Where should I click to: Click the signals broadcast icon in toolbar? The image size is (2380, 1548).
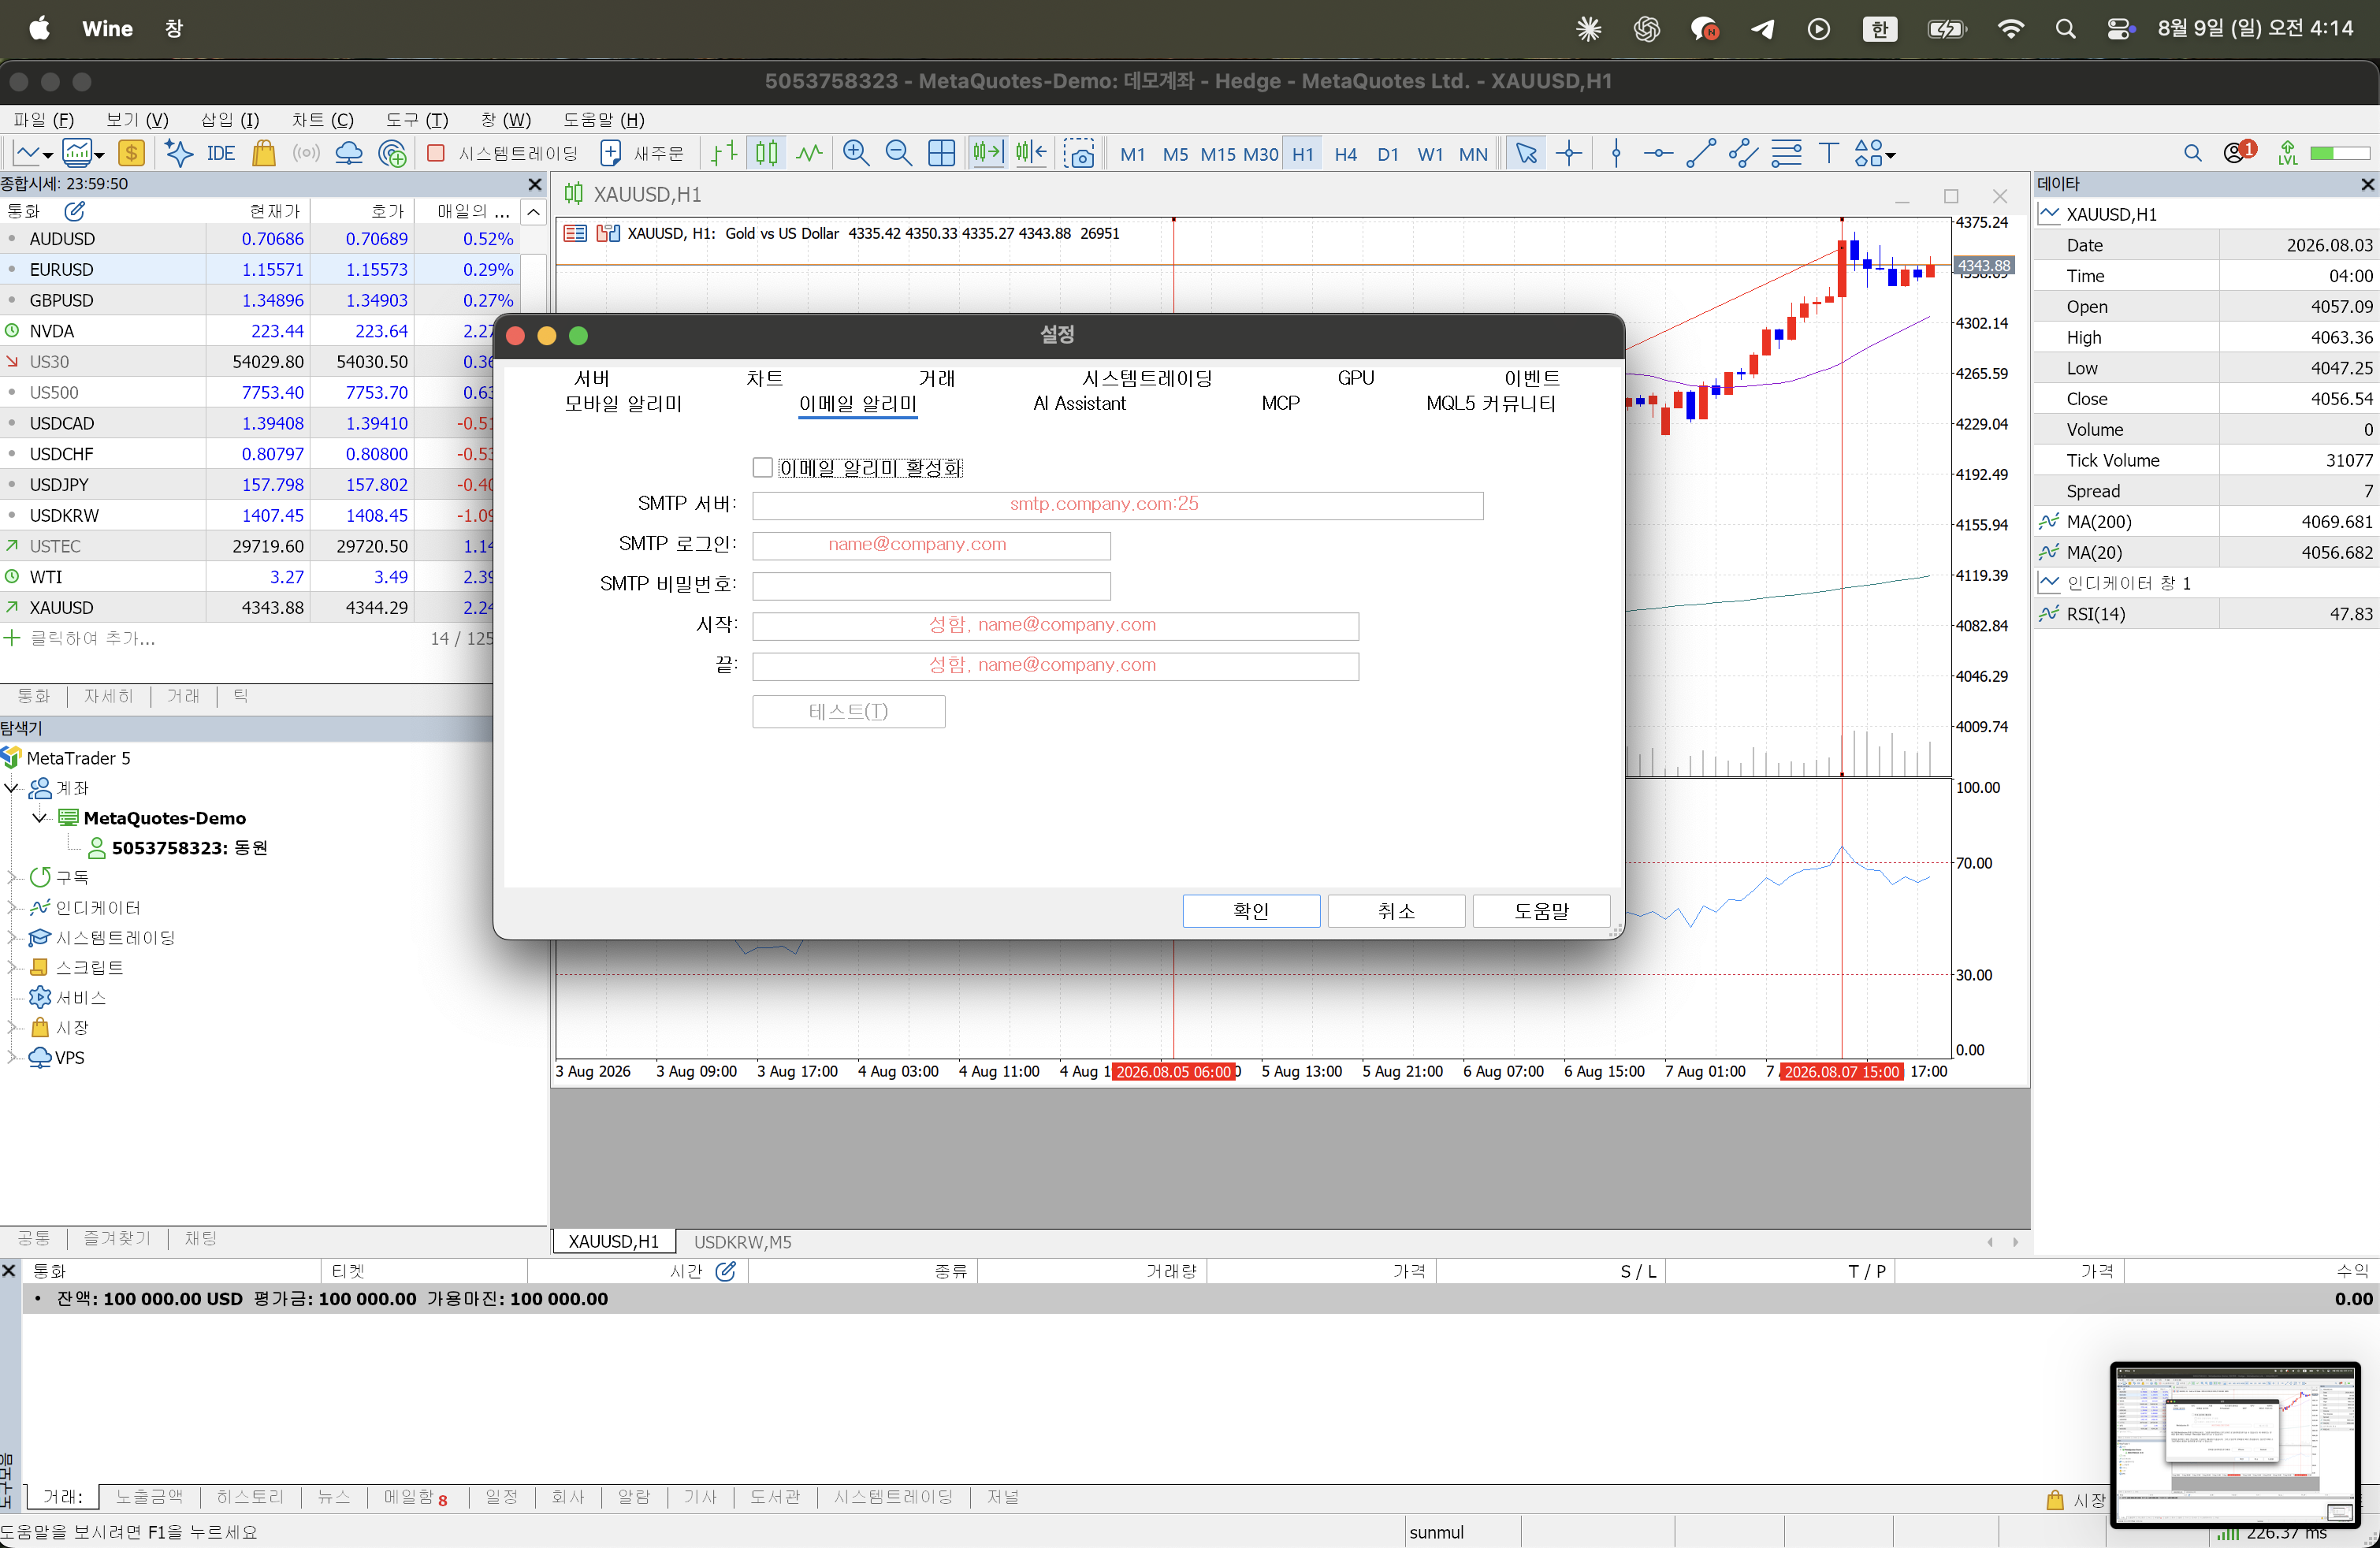coord(306,153)
